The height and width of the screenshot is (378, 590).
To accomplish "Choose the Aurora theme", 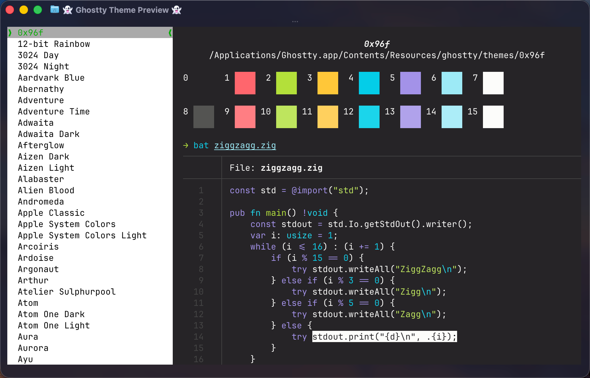I will [90, 348].
